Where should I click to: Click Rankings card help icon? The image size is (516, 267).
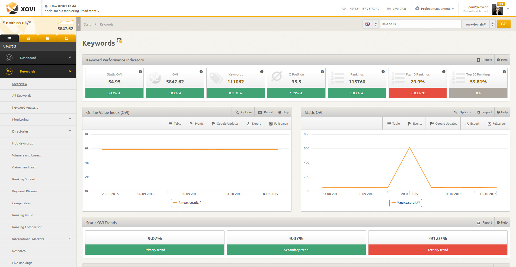tap(383, 72)
